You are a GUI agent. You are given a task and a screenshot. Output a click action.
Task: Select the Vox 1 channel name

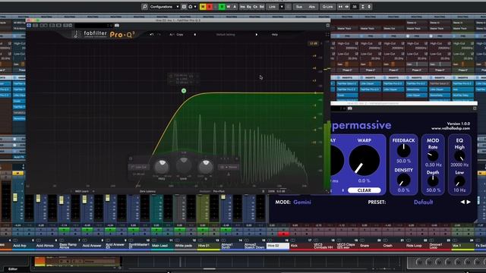[x=456, y=246]
